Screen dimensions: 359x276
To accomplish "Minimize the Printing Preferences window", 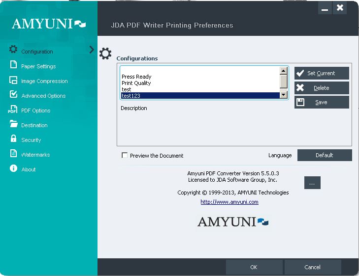I will (x=325, y=8).
